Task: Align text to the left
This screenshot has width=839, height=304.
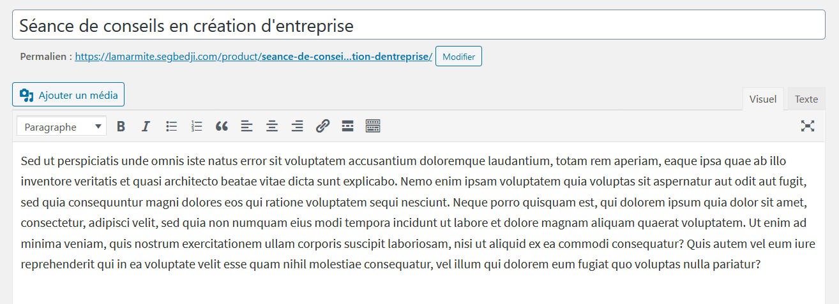Action: coord(247,126)
